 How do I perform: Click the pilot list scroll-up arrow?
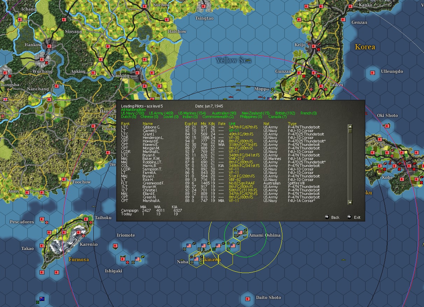click(x=350, y=127)
